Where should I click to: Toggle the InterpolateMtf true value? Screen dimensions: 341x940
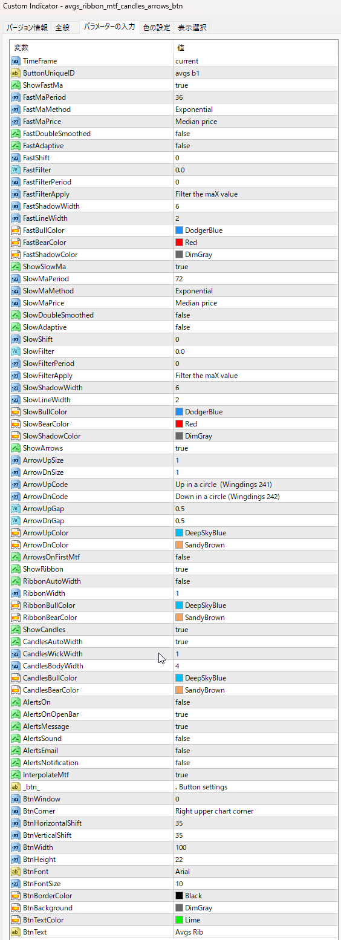click(x=255, y=775)
